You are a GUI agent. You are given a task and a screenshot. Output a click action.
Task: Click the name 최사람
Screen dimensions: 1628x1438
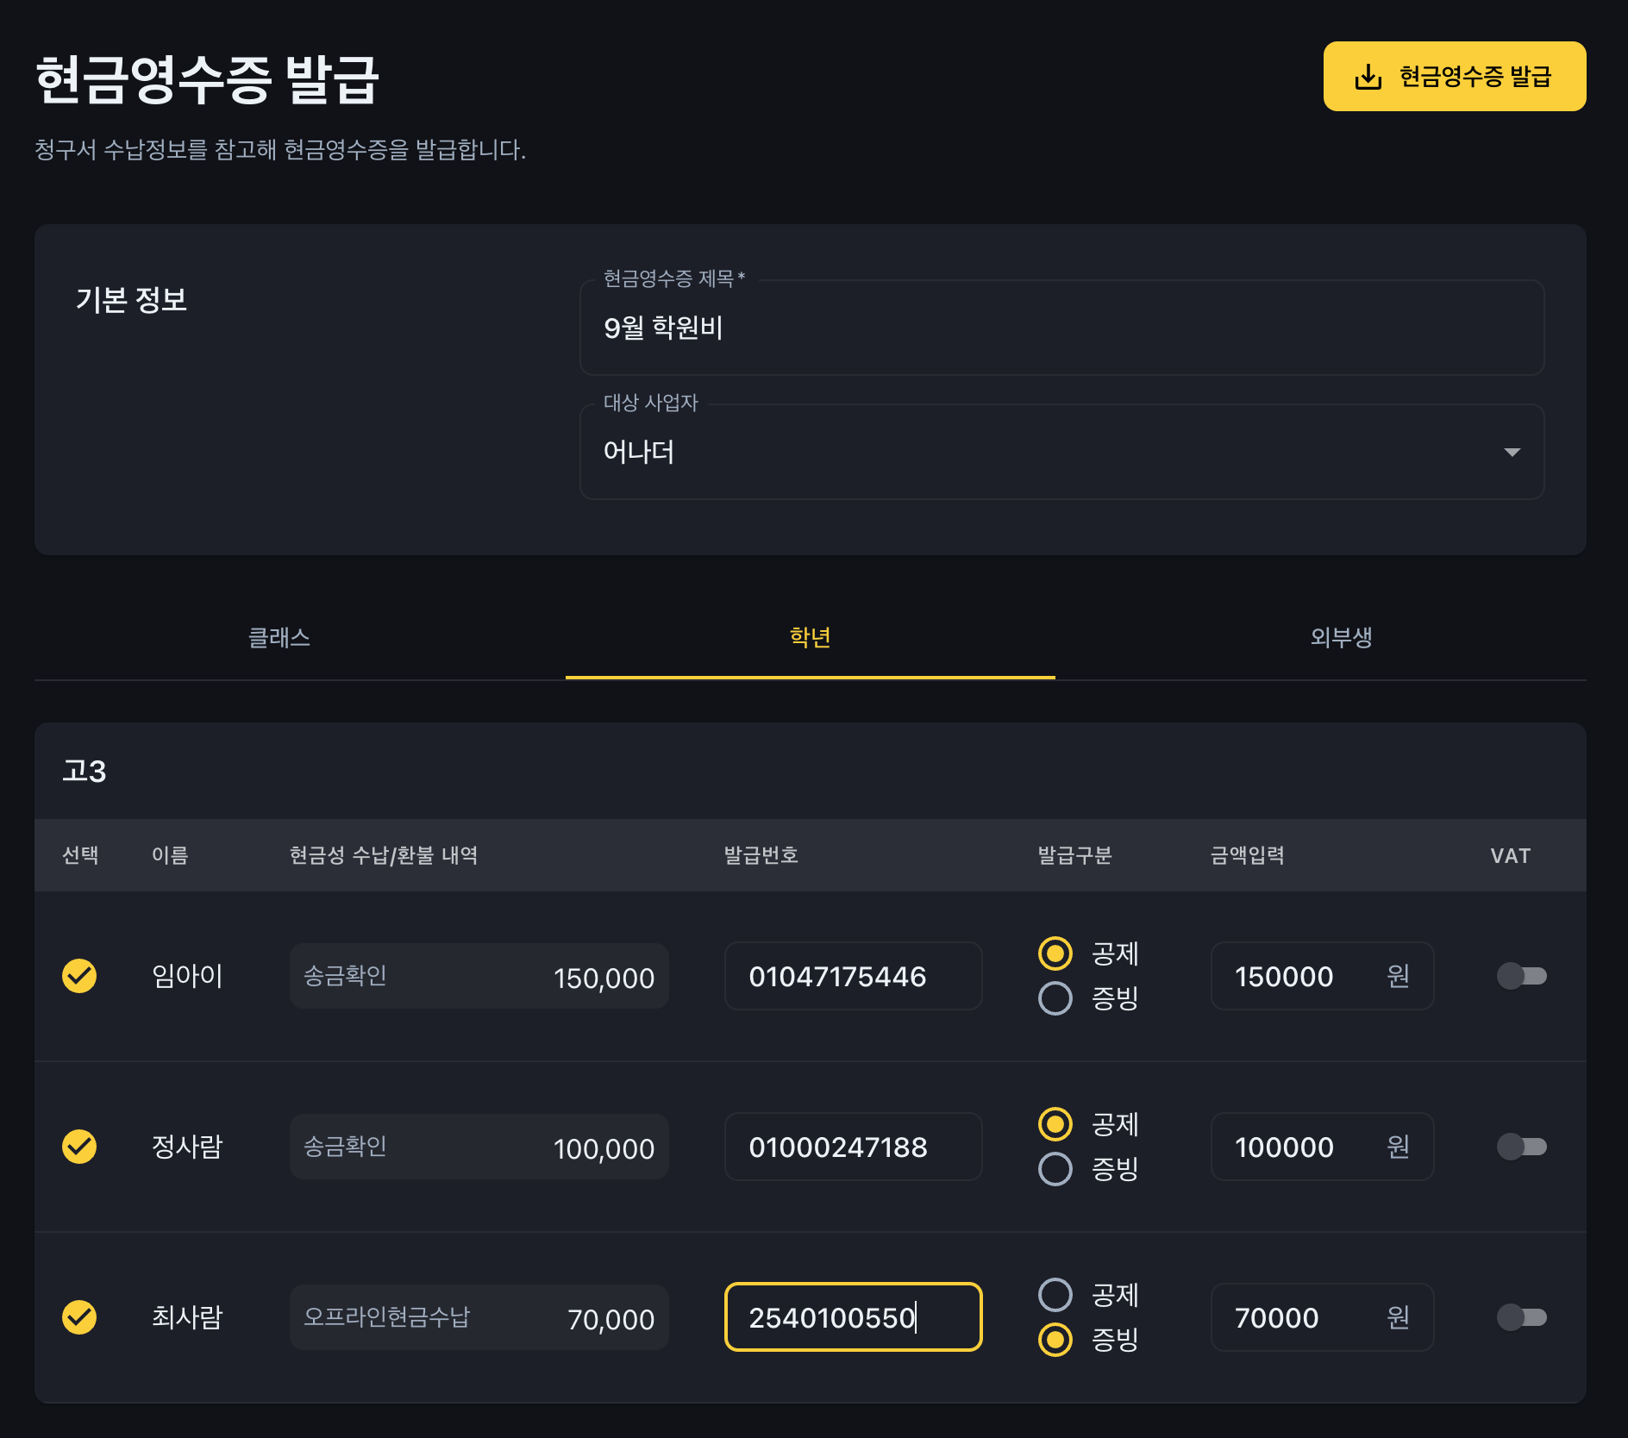(x=187, y=1317)
